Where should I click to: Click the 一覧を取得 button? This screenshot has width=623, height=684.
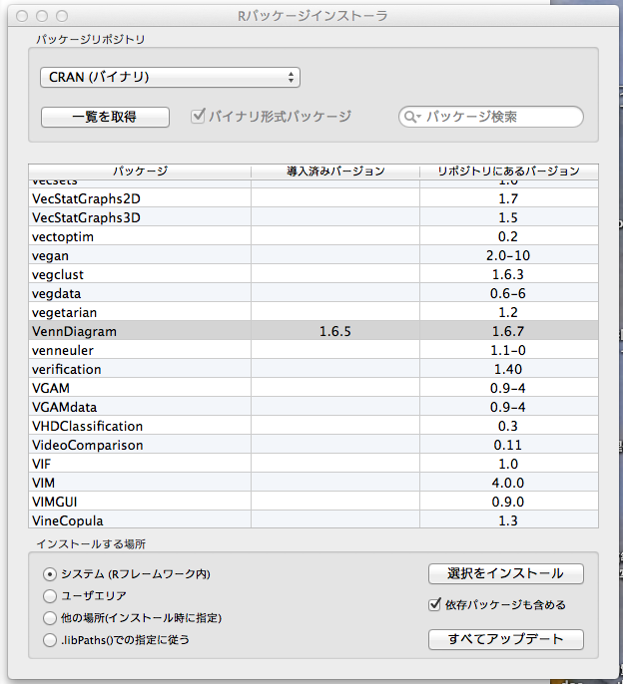click(105, 117)
